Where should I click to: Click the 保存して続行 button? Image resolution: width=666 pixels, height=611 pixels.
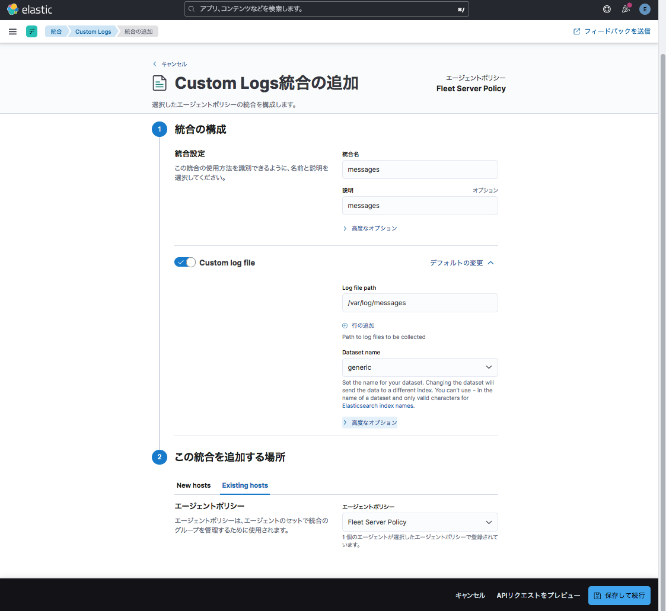619,595
